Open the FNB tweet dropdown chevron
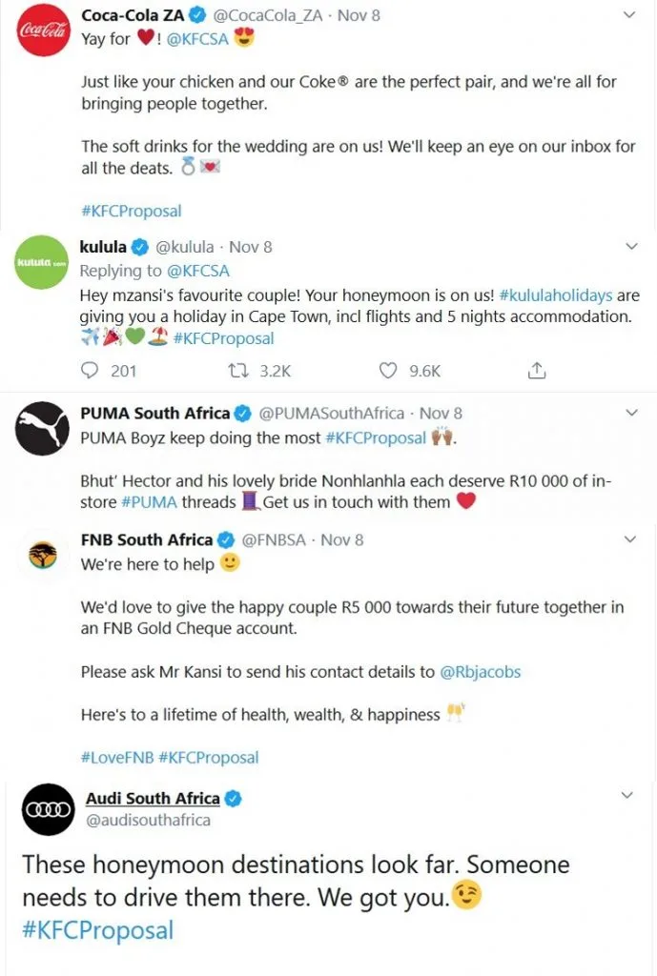 [629, 539]
